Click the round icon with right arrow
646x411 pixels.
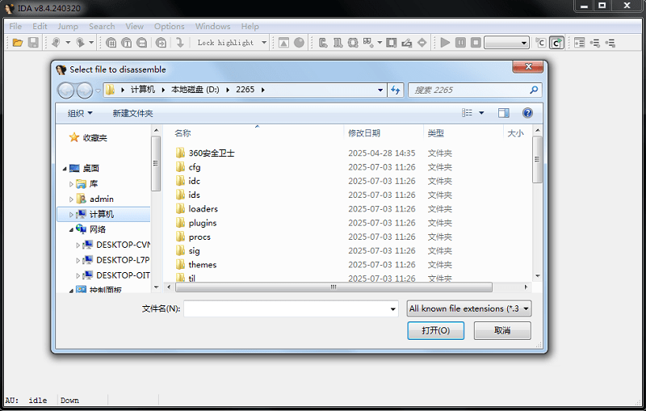click(x=161, y=43)
